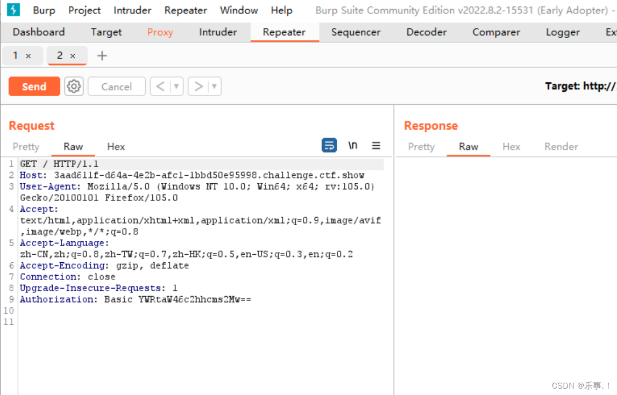Image resolution: width=617 pixels, height=395 pixels.
Task: Click the Connection: close line
Action: (x=67, y=277)
